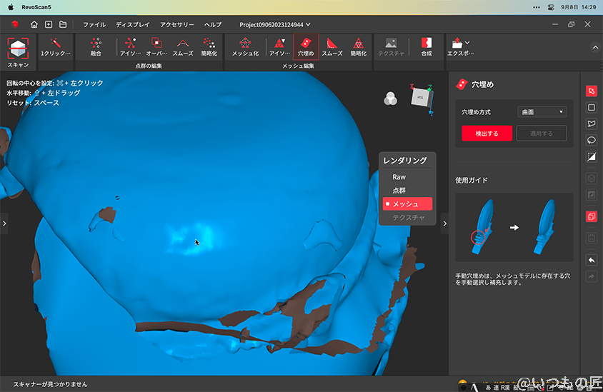
Task: Open the ファイル menu
Action: (94, 24)
